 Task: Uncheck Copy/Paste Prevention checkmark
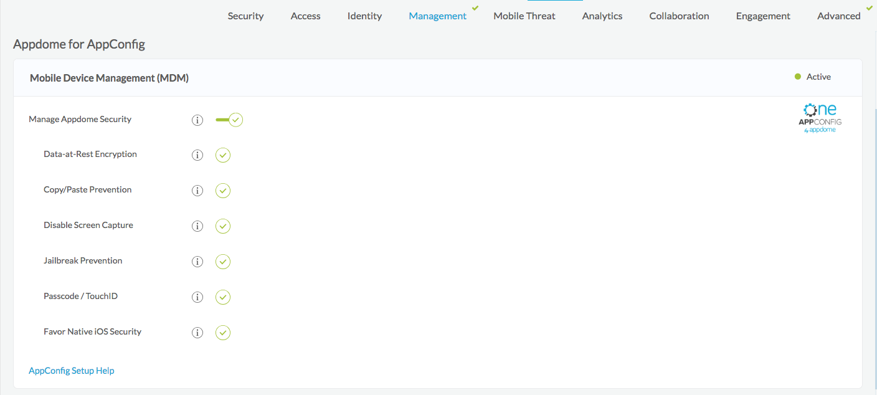point(223,191)
